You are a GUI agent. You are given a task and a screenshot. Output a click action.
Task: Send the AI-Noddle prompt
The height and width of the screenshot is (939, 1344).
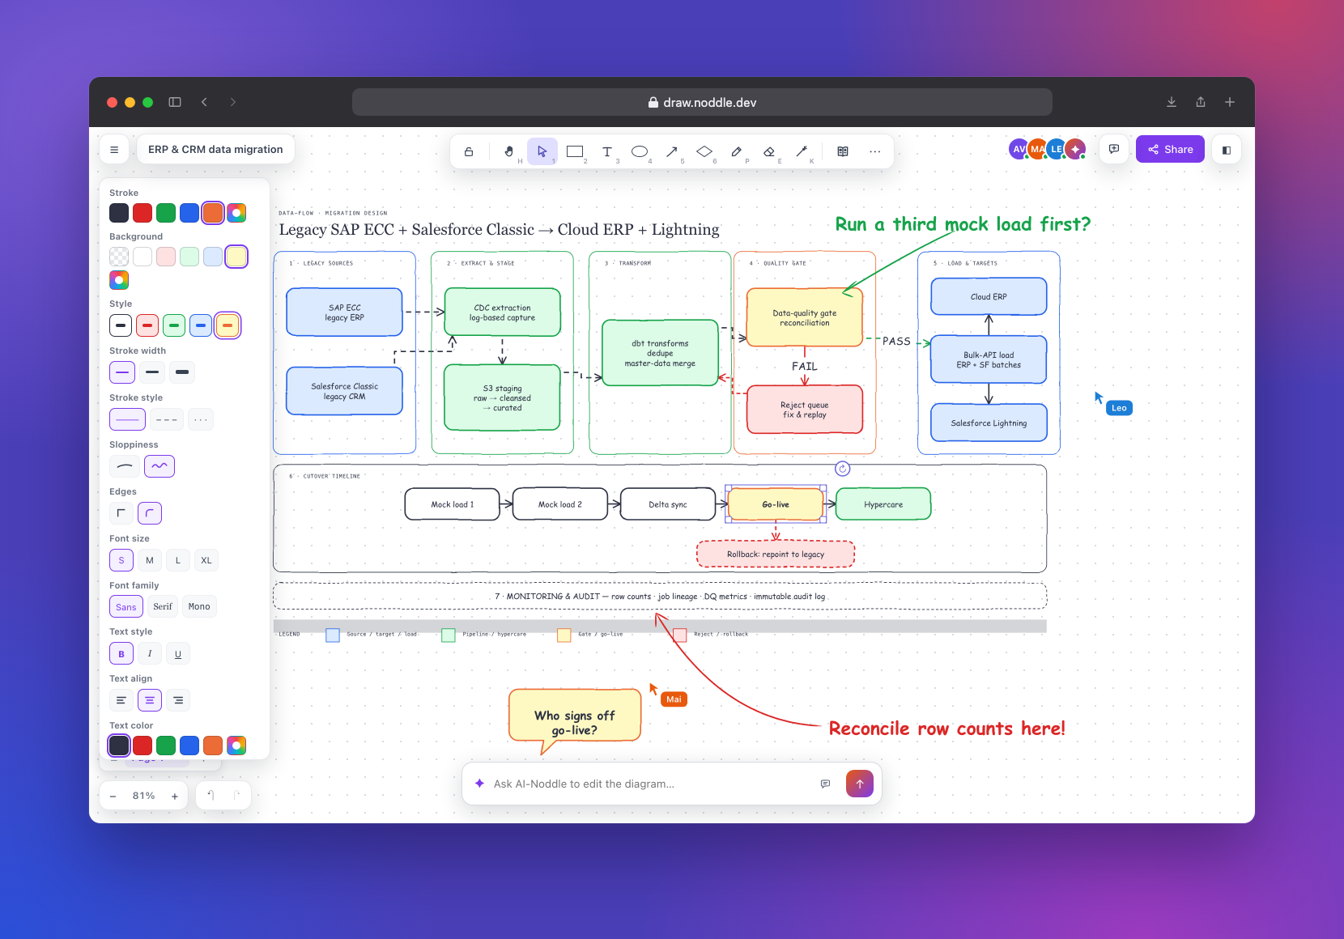click(860, 784)
